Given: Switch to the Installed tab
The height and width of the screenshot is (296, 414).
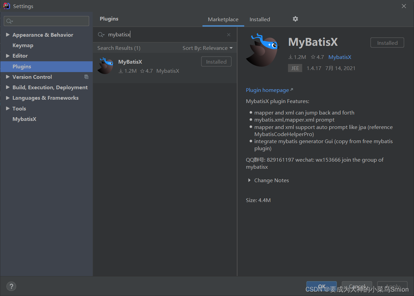Looking at the screenshot, I should [x=260, y=20].
